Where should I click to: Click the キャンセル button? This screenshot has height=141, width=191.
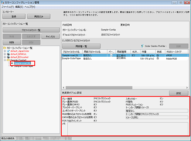tap(51, 36)
